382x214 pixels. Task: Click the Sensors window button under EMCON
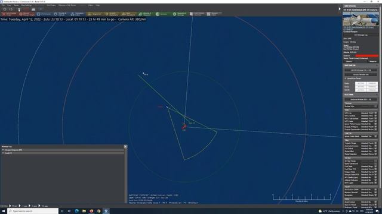[x=361, y=74]
